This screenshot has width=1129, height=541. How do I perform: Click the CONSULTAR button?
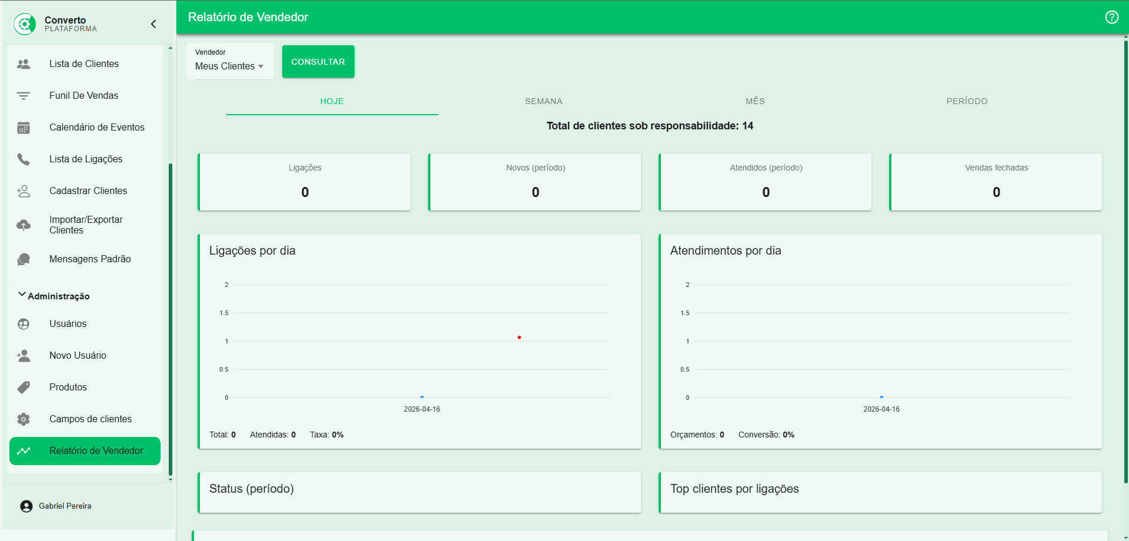coord(318,61)
